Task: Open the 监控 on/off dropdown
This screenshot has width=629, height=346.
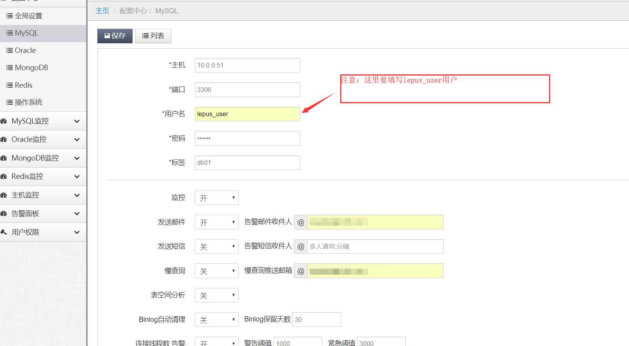Action: (x=217, y=198)
